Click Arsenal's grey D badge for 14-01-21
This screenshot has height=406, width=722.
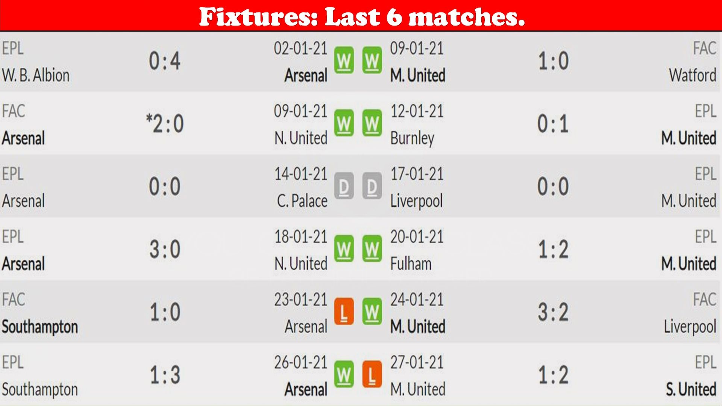[x=344, y=186]
